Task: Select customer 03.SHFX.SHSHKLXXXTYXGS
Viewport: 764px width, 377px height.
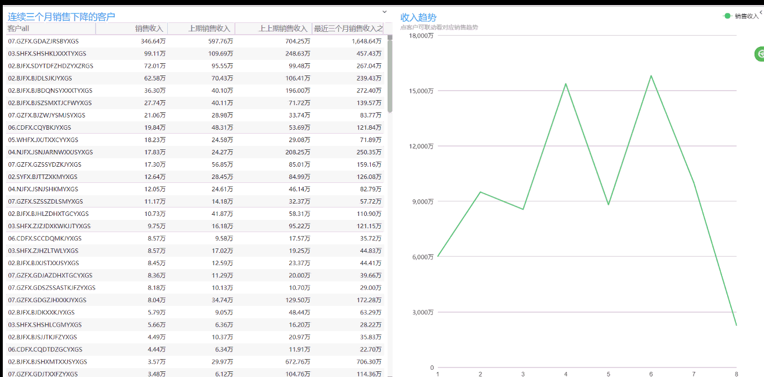Action: click(47, 54)
